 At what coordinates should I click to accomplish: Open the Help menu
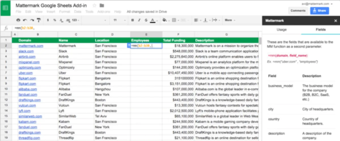(x=117, y=12)
